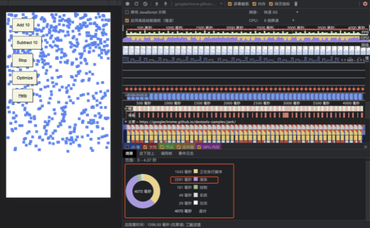This screenshot has height=228, width=370.
Task: Click the grey 系统 system swatch
Action: [195, 195]
